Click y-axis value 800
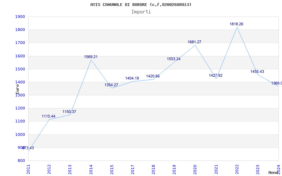 tap(21, 161)
